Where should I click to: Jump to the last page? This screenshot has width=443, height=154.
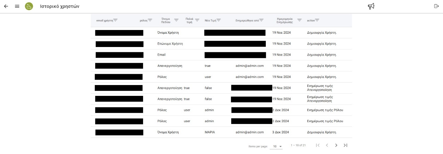(345, 145)
